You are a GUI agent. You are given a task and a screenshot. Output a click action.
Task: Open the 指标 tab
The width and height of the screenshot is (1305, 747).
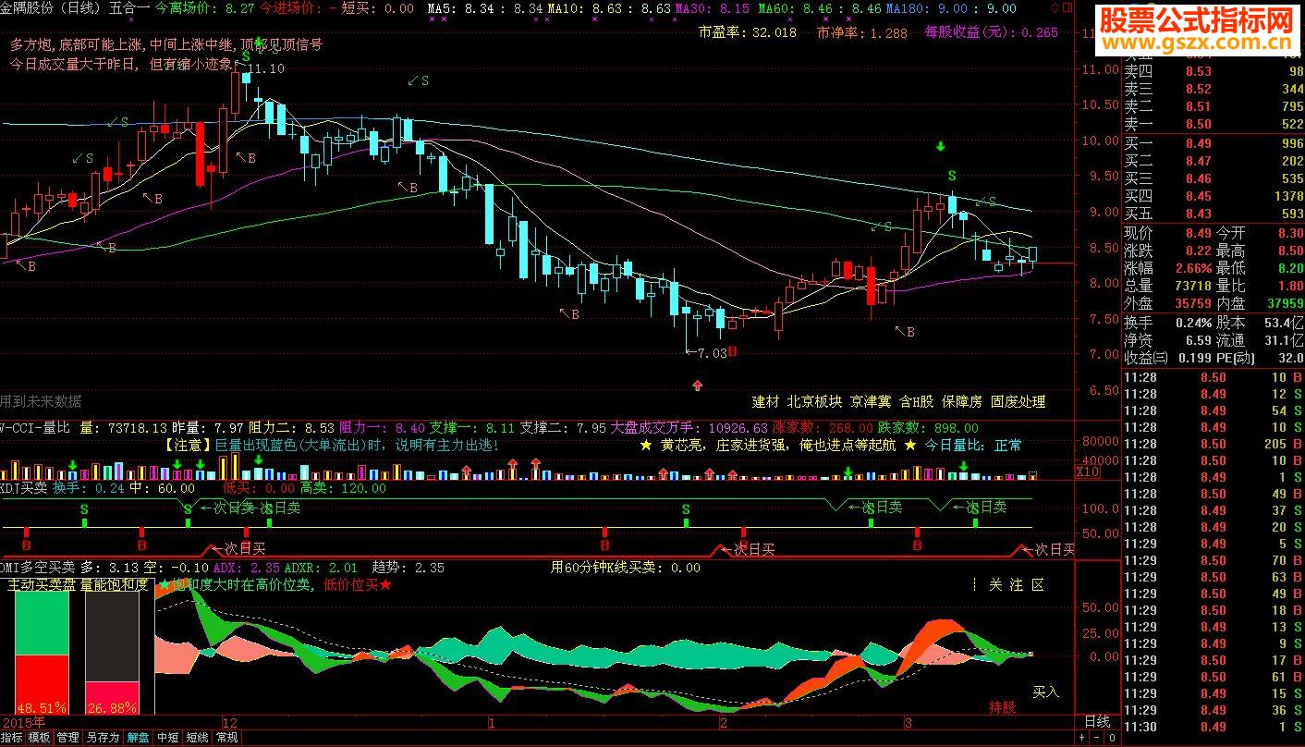[12, 738]
